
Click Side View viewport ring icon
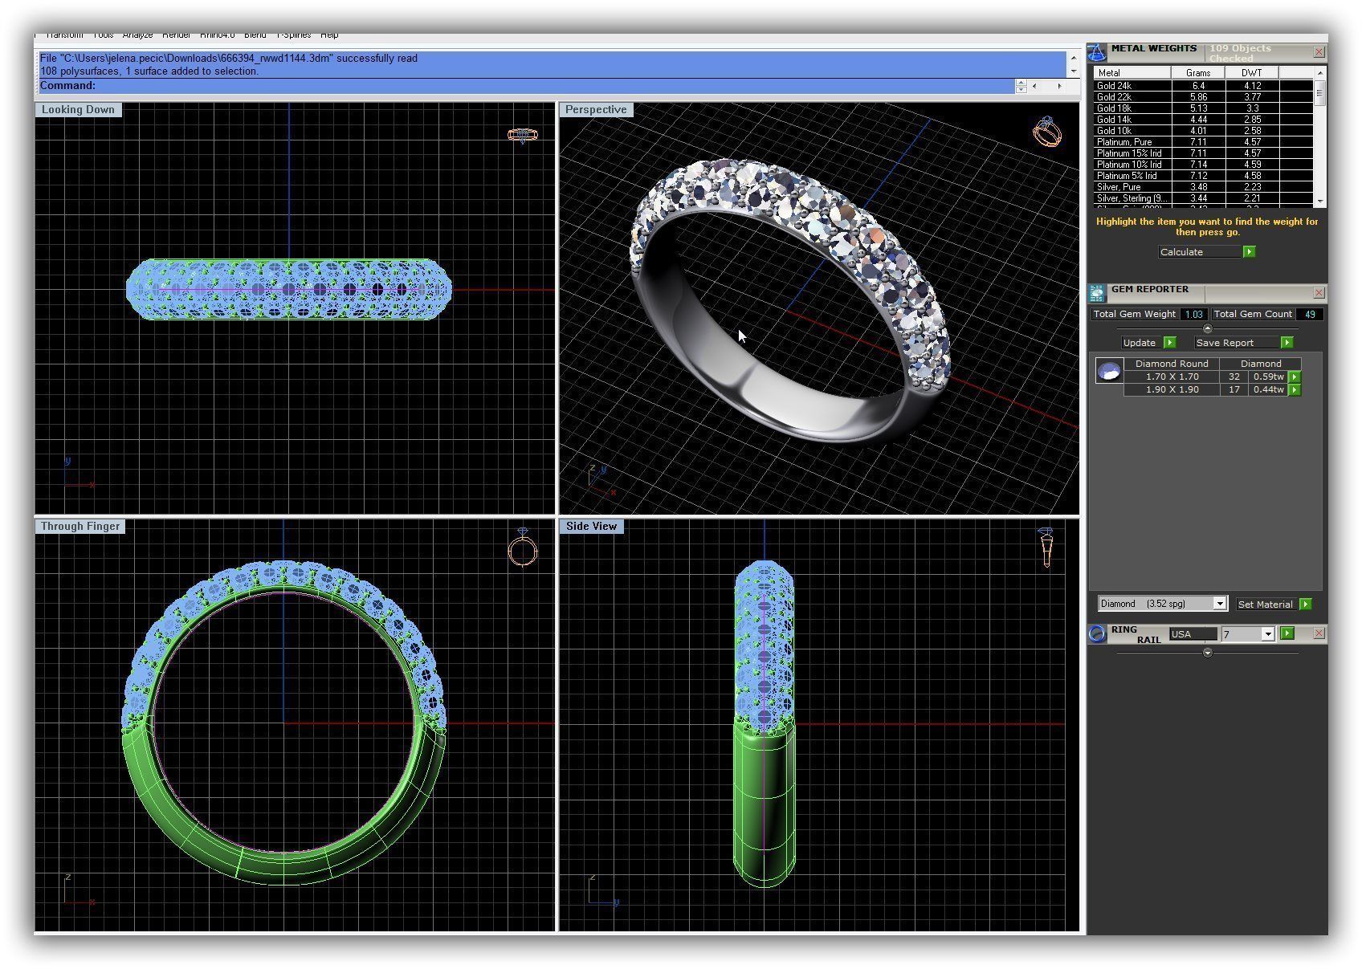pos(1046,548)
